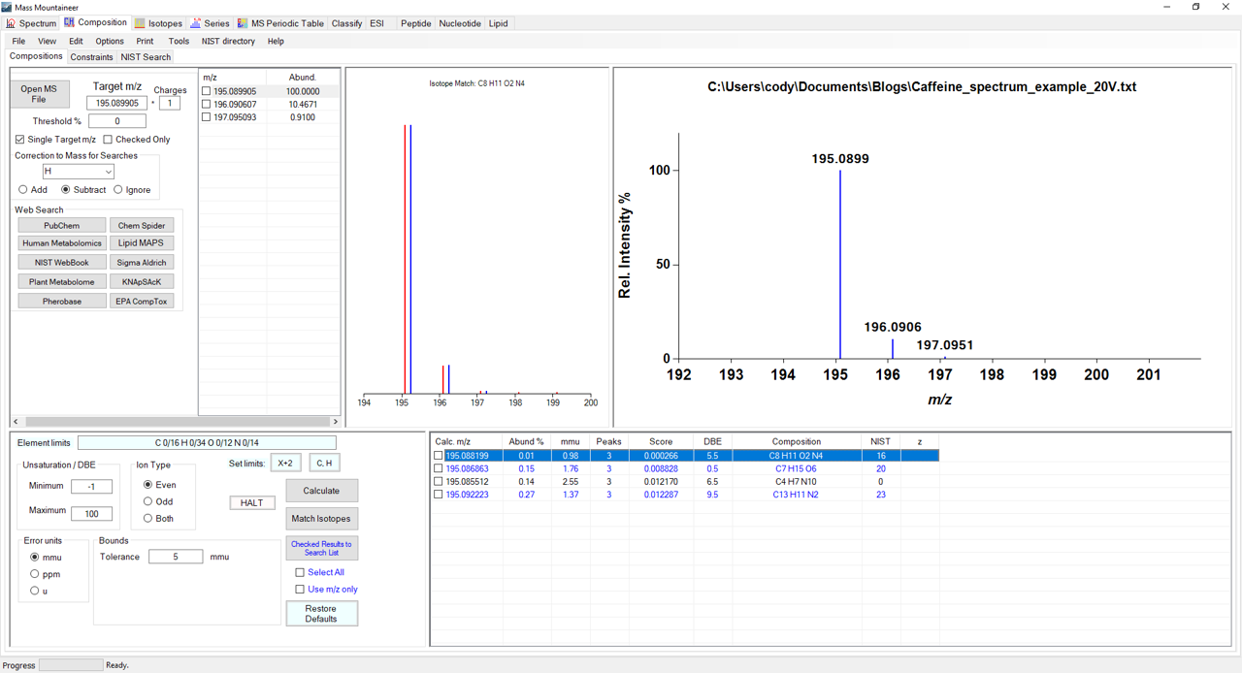The height and width of the screenshot is (673, 1242).
Task: Uncheck Single Target m/z
Action: pyautogui.click(x=20, y=140)
